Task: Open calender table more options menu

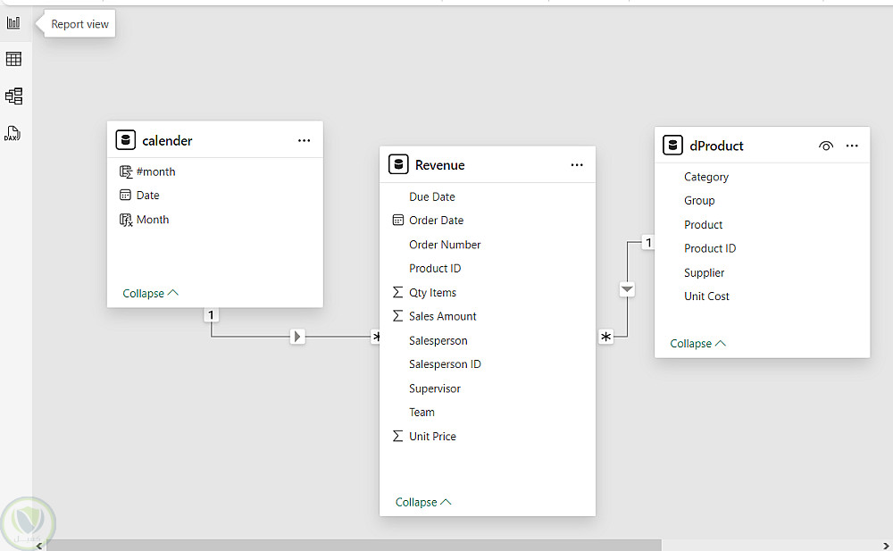Action: tap(305, 140)
